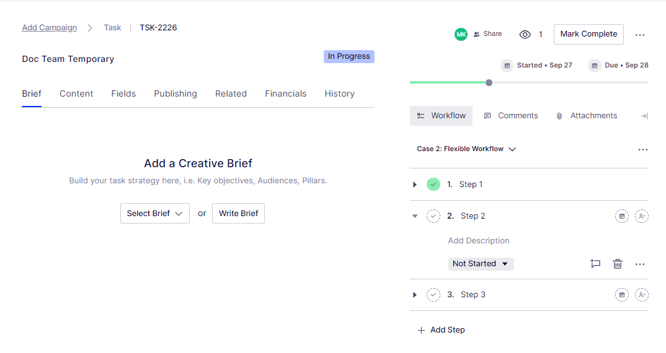Toggle Step 3 completion check circle
Screen dimensions: 666x353
click(433, 295)
